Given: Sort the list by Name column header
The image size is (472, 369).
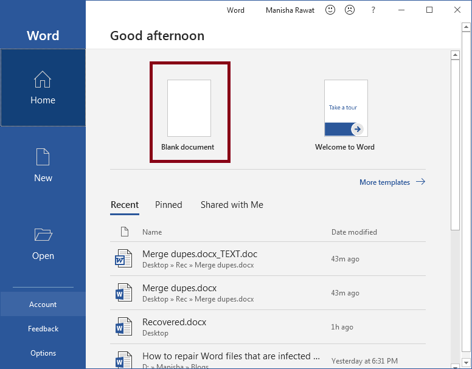Looking at the screenshot, I should click(x=152, y=232).
